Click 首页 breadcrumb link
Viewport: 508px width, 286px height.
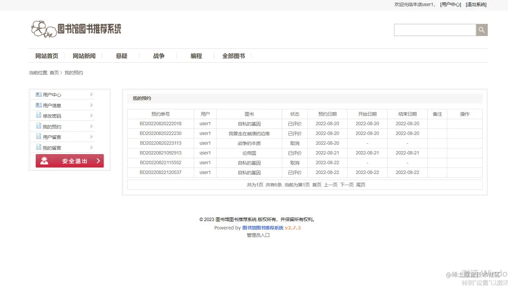[x=54, y=73]
